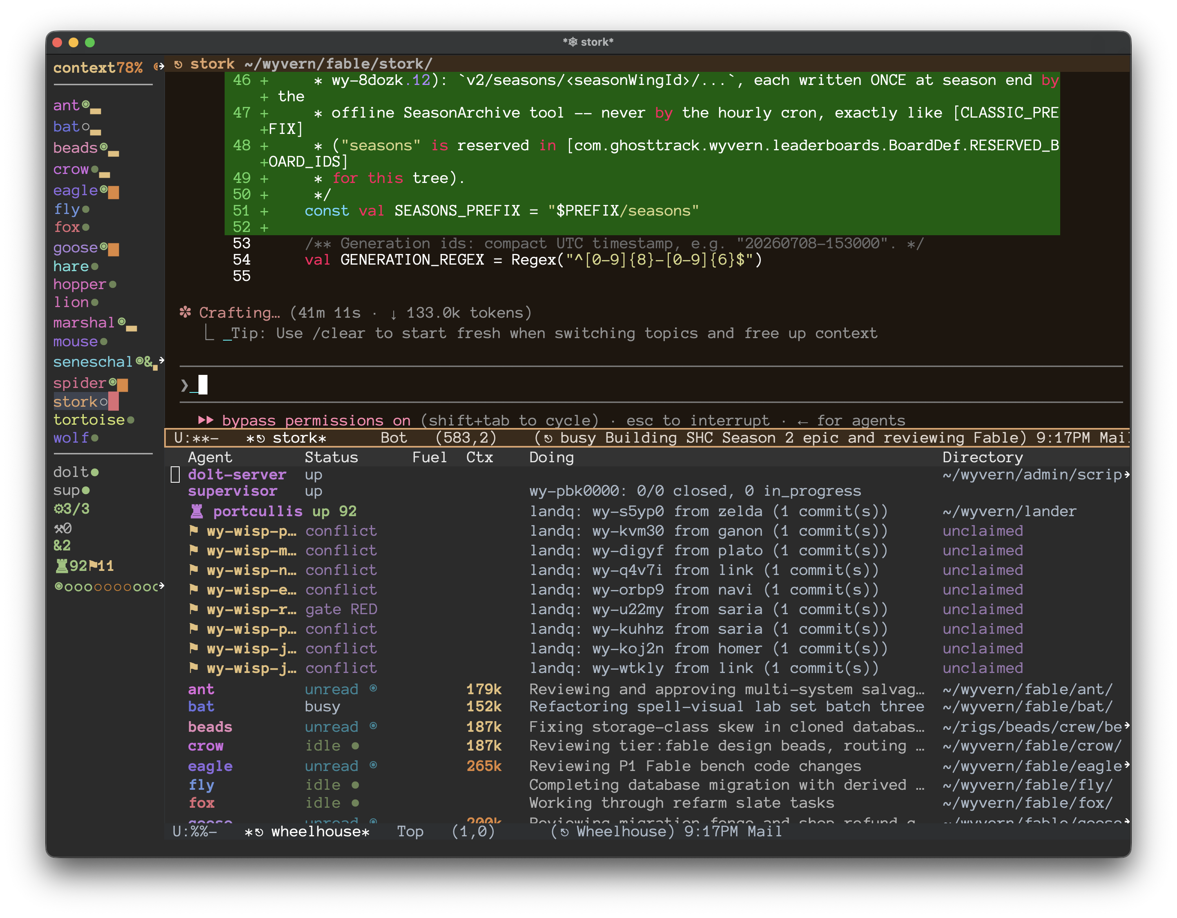This screenshot has width=1177, height=918.
Task: Select the crow agent in sidebar
Action: click(71, 169)
